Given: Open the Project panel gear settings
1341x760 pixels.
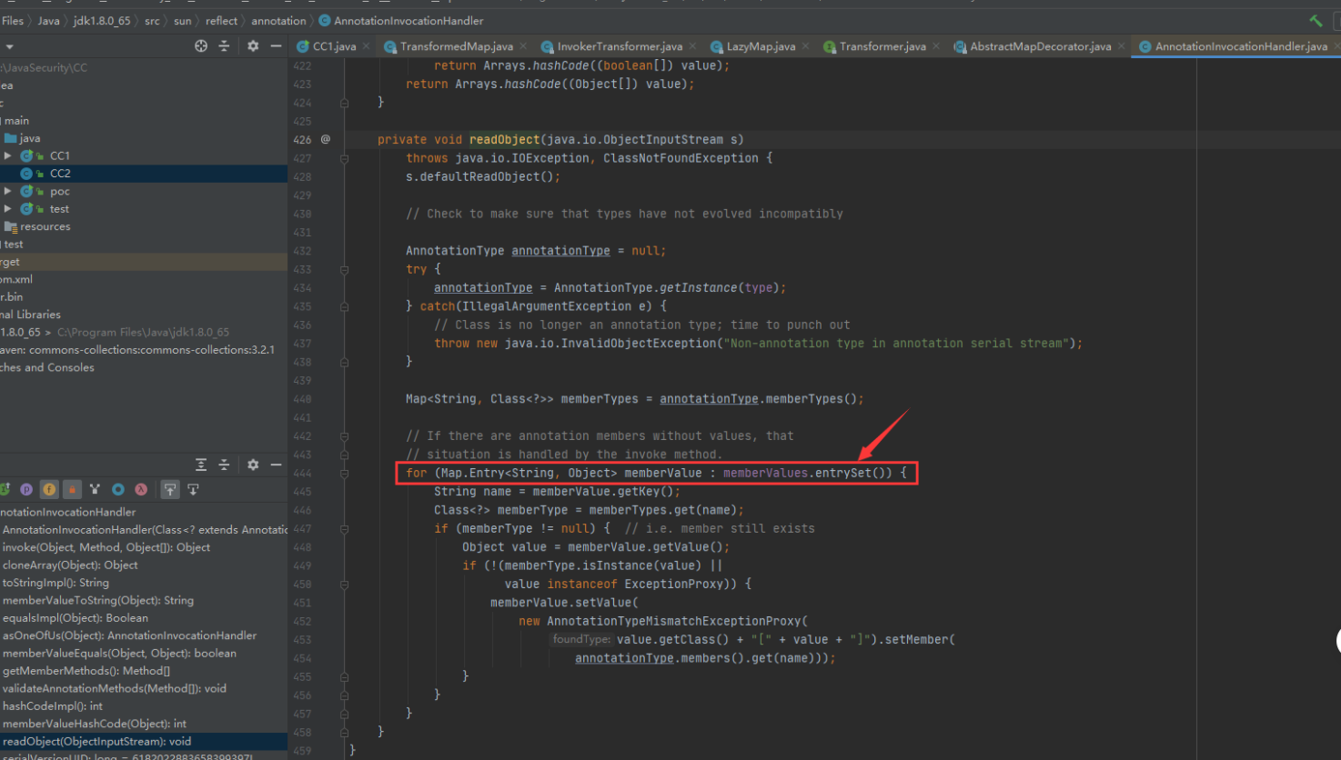Looking at the screenshot, I should tap(253, 45).
